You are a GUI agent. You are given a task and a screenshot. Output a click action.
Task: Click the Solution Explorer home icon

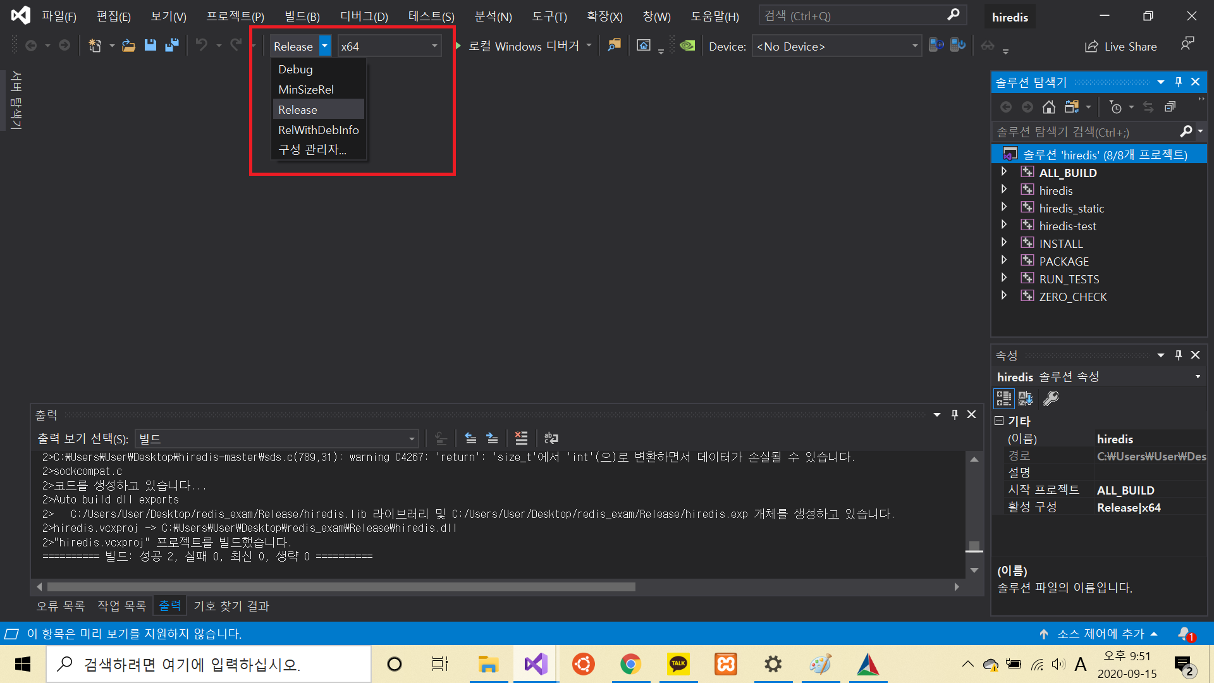click(x=1049, y=107)
